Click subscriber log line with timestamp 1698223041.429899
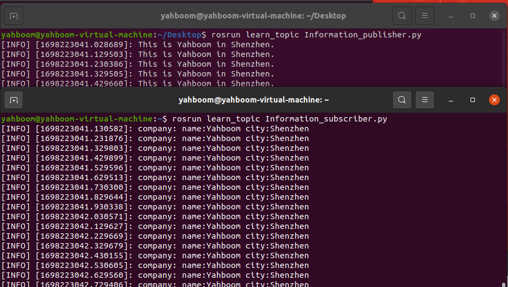 (155, 158)
